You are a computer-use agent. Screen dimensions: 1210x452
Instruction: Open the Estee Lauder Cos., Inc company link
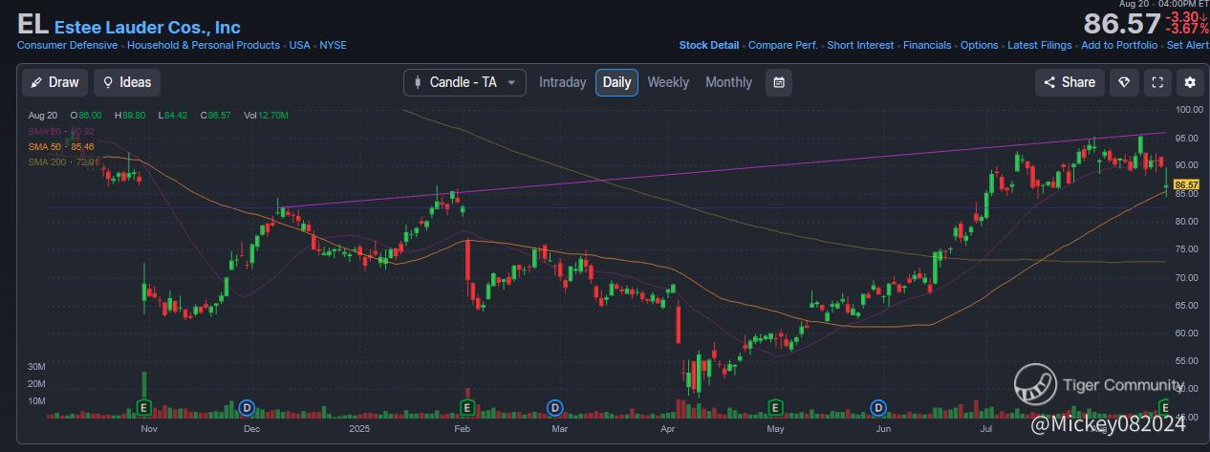tap(147, 28)
